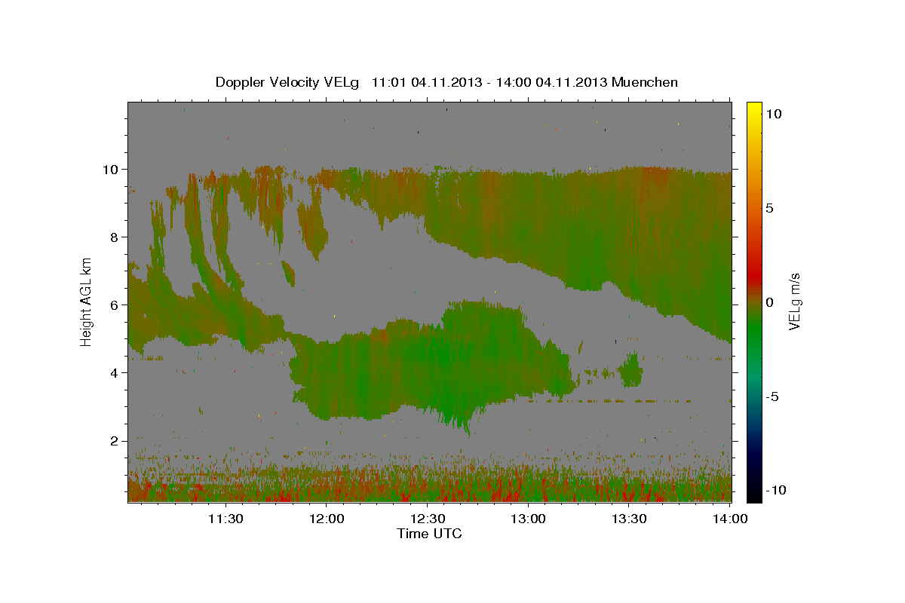905x603 pixels.
Task: Click the 'Height AGL km' axis label
Action: [86, 301]
